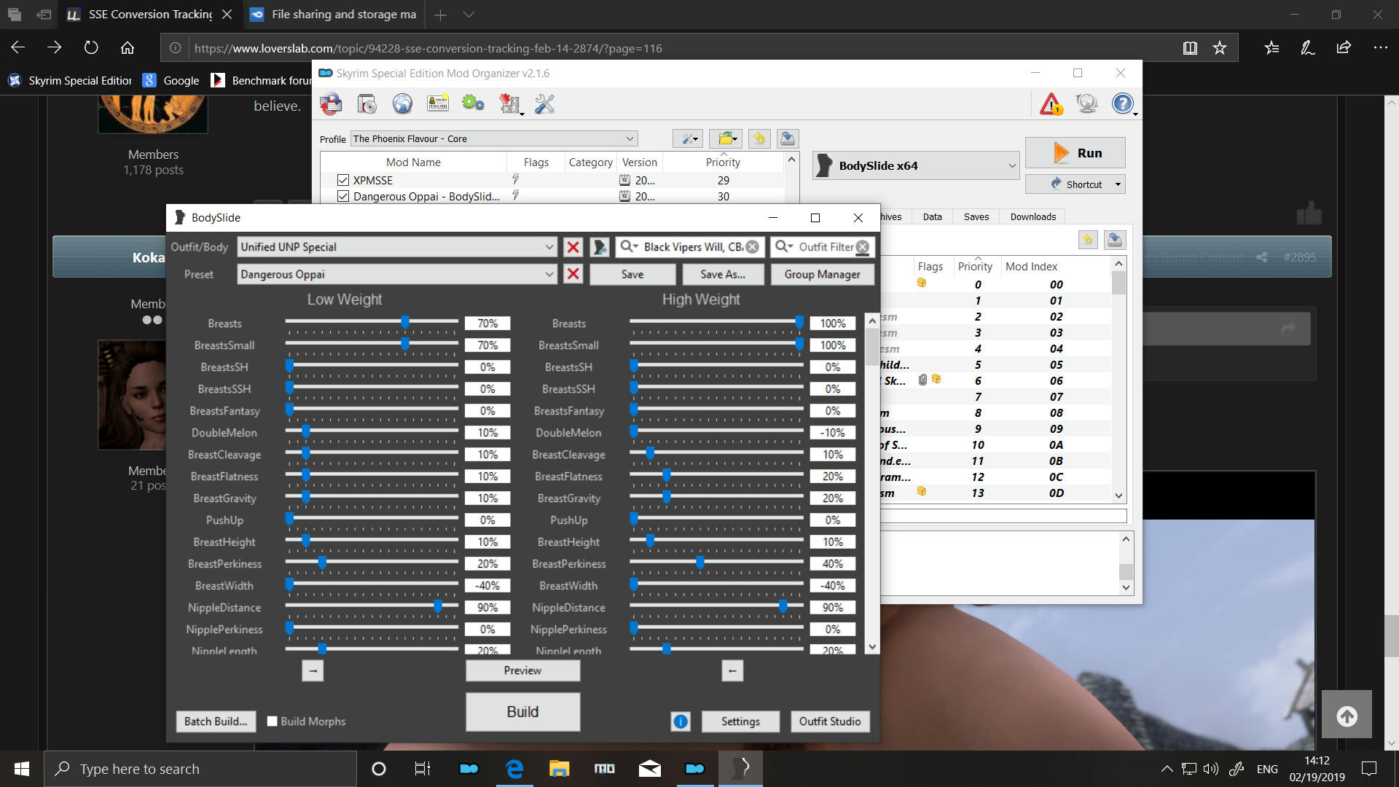The image size is (1399, 787).
Task: Open the Windows Start menu
Action: pos(22,769)
